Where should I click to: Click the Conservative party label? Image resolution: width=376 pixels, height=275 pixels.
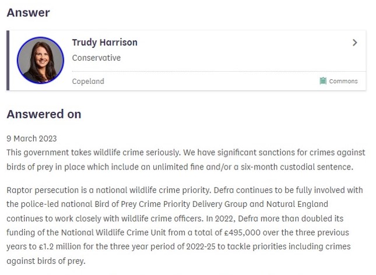pyautogui.click(x=96, y=58)
